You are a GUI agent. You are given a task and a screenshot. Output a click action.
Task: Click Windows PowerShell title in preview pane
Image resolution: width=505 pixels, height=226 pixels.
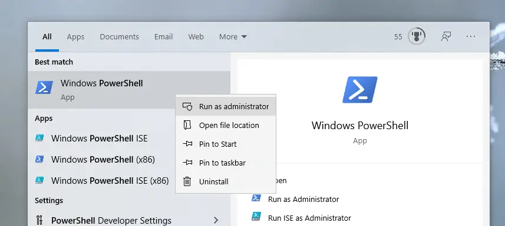click(360, 125)
